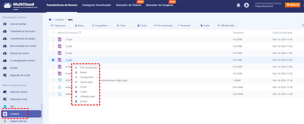Click Baixar toolbar button

tap(79, 25)
